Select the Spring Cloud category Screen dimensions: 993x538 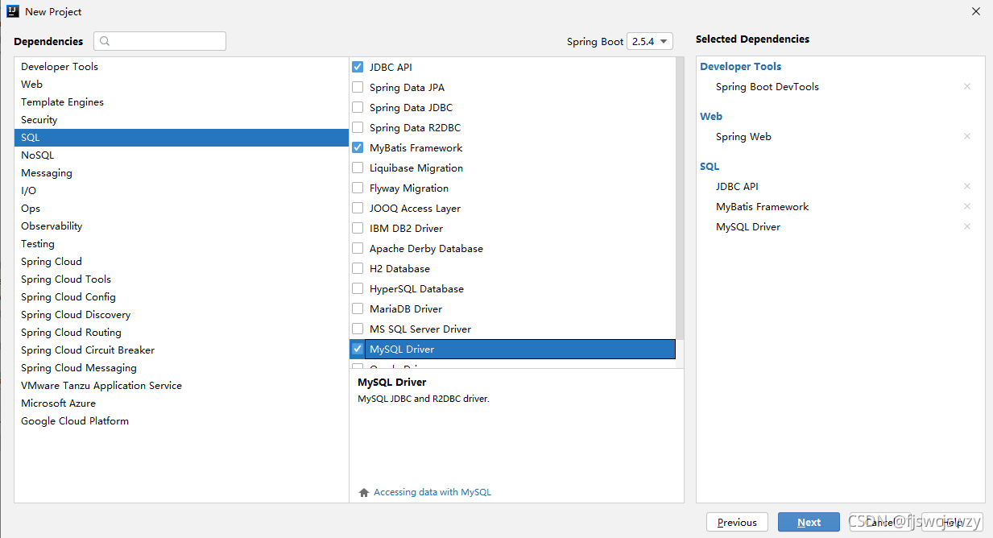coord(181,261)
